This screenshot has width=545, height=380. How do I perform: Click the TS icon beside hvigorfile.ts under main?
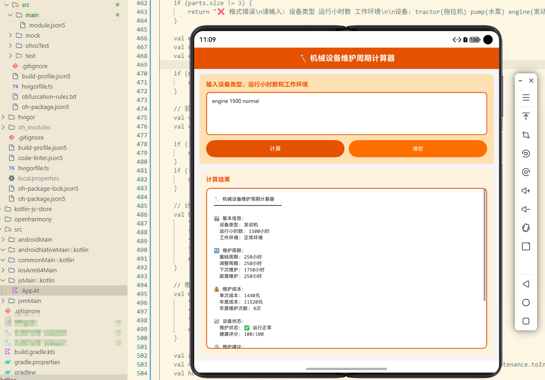tap(15, 86)
